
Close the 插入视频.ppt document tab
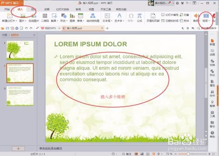pos(102,28)
